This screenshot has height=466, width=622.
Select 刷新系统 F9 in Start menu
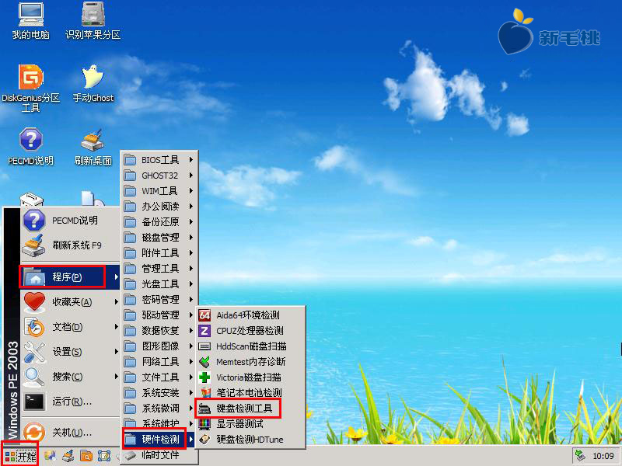coord(70,245)
